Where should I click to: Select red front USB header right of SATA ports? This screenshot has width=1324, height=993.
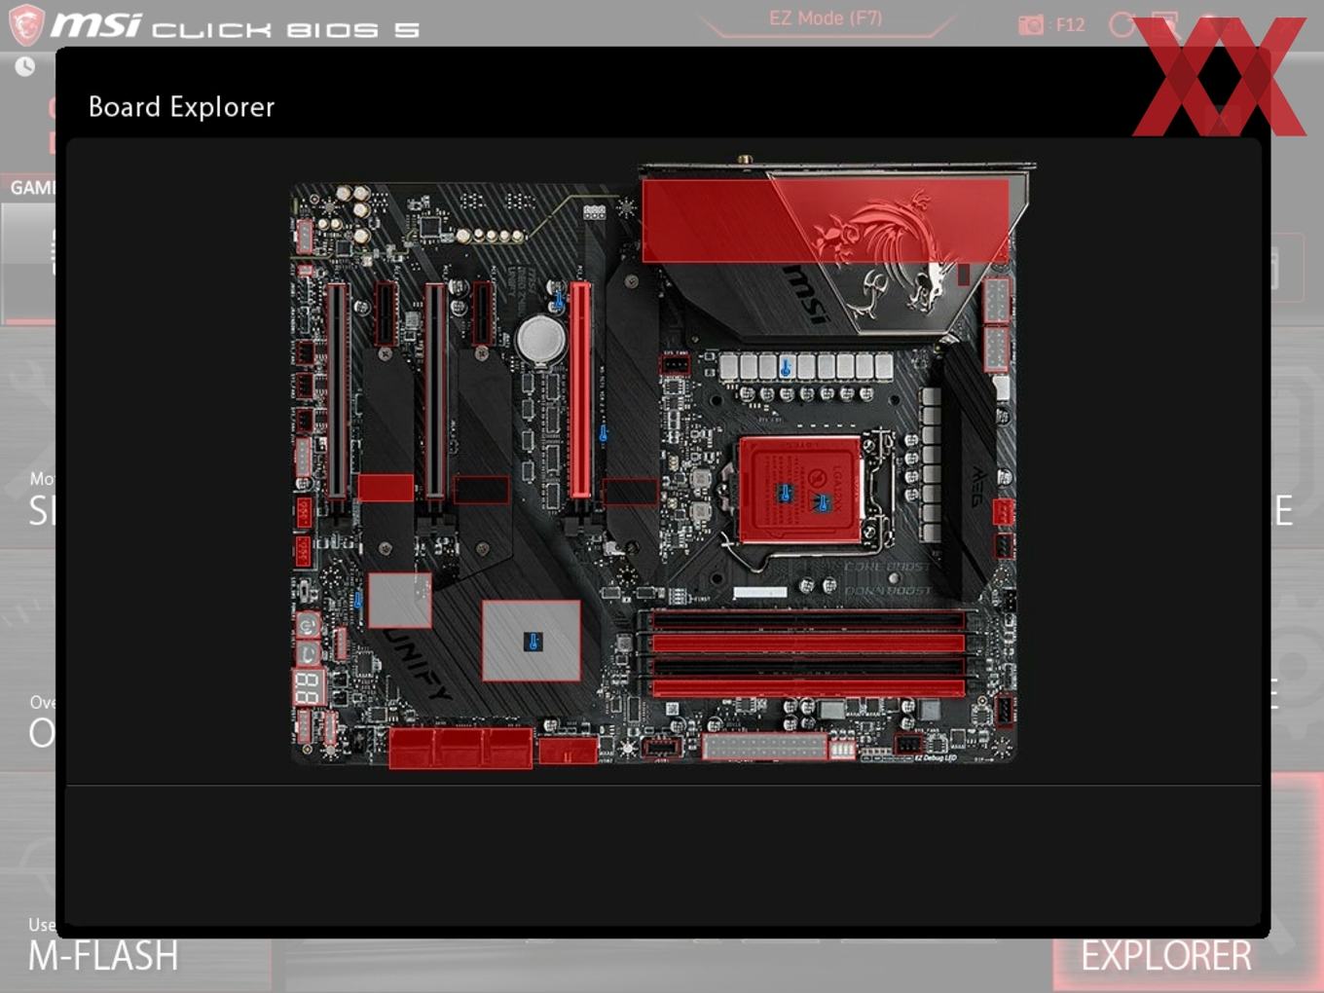(x=568, y=751)
